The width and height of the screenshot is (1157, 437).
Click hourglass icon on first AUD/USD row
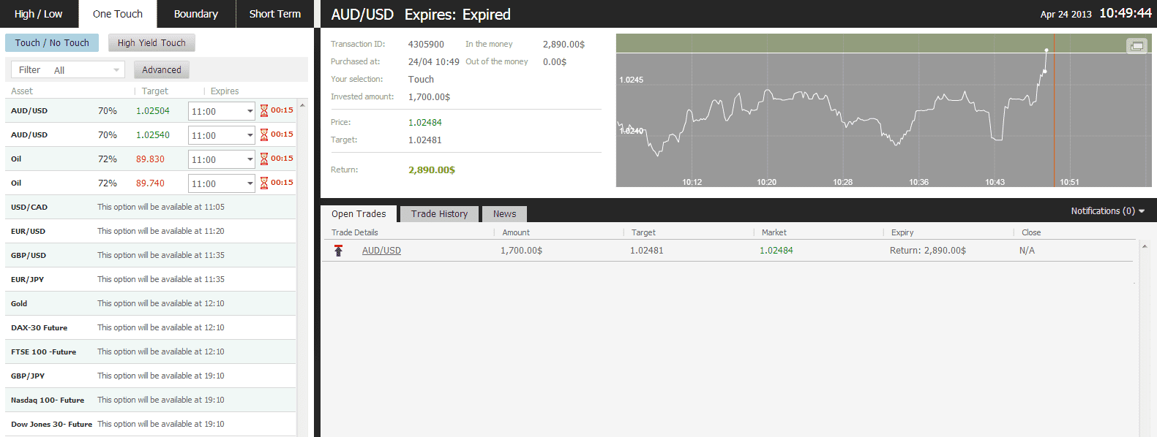(264, 111)
